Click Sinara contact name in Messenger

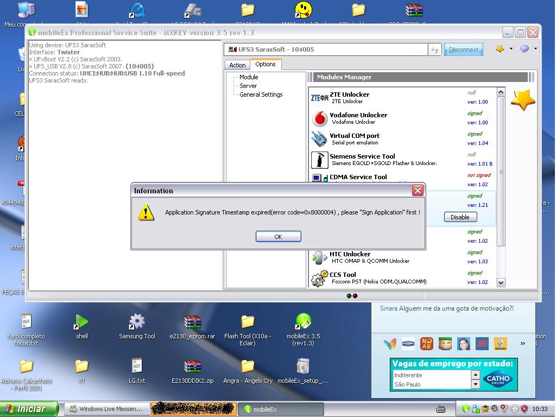click(x=389, y=308)
